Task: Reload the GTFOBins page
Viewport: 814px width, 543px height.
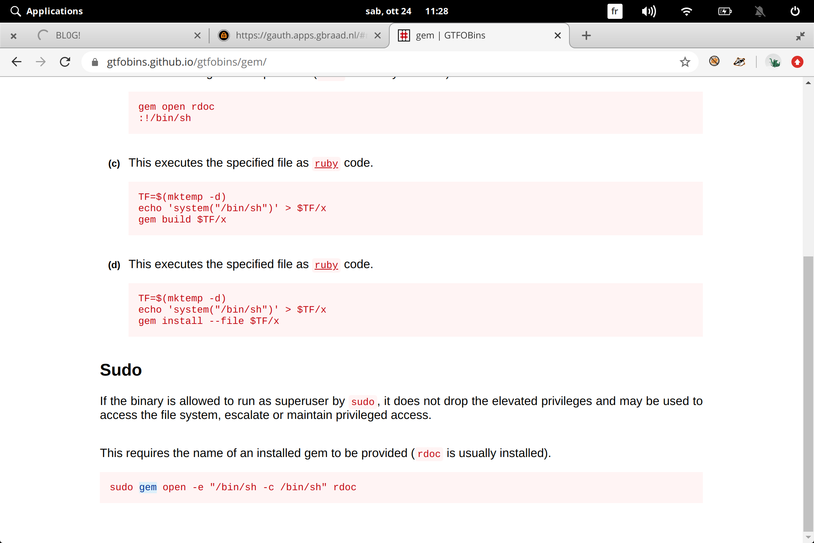Action: coord(65,62)
